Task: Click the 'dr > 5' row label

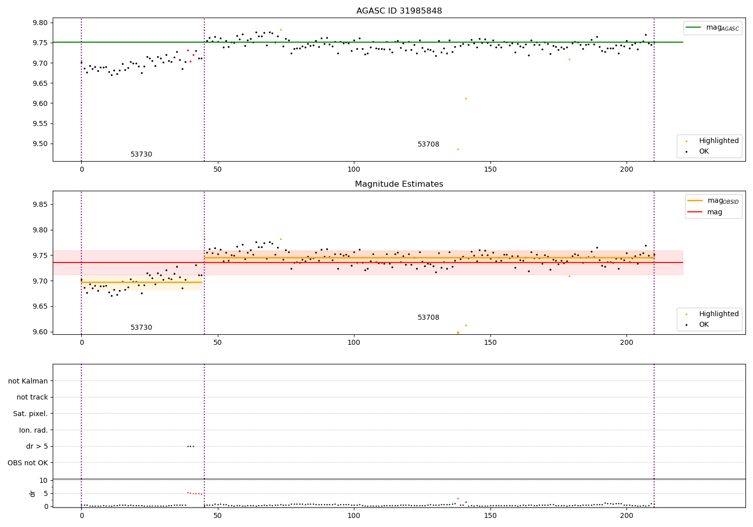Action: [37, 446]
